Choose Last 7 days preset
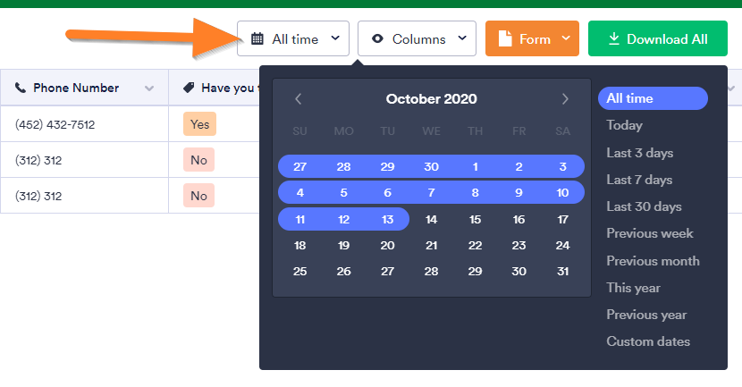The image size is (742, 387). [639, 180]
